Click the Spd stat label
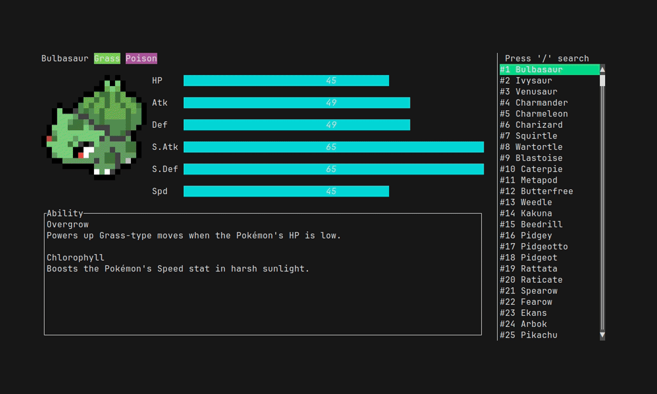The height and width of the screenshot is (394, 657). (160, 191)
